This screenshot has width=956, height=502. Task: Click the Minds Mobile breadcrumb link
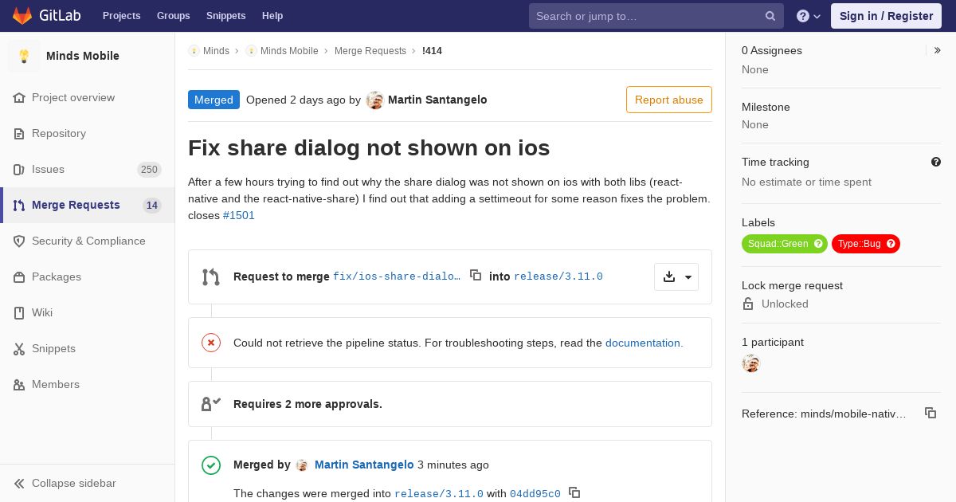click(x=289, y=50)
